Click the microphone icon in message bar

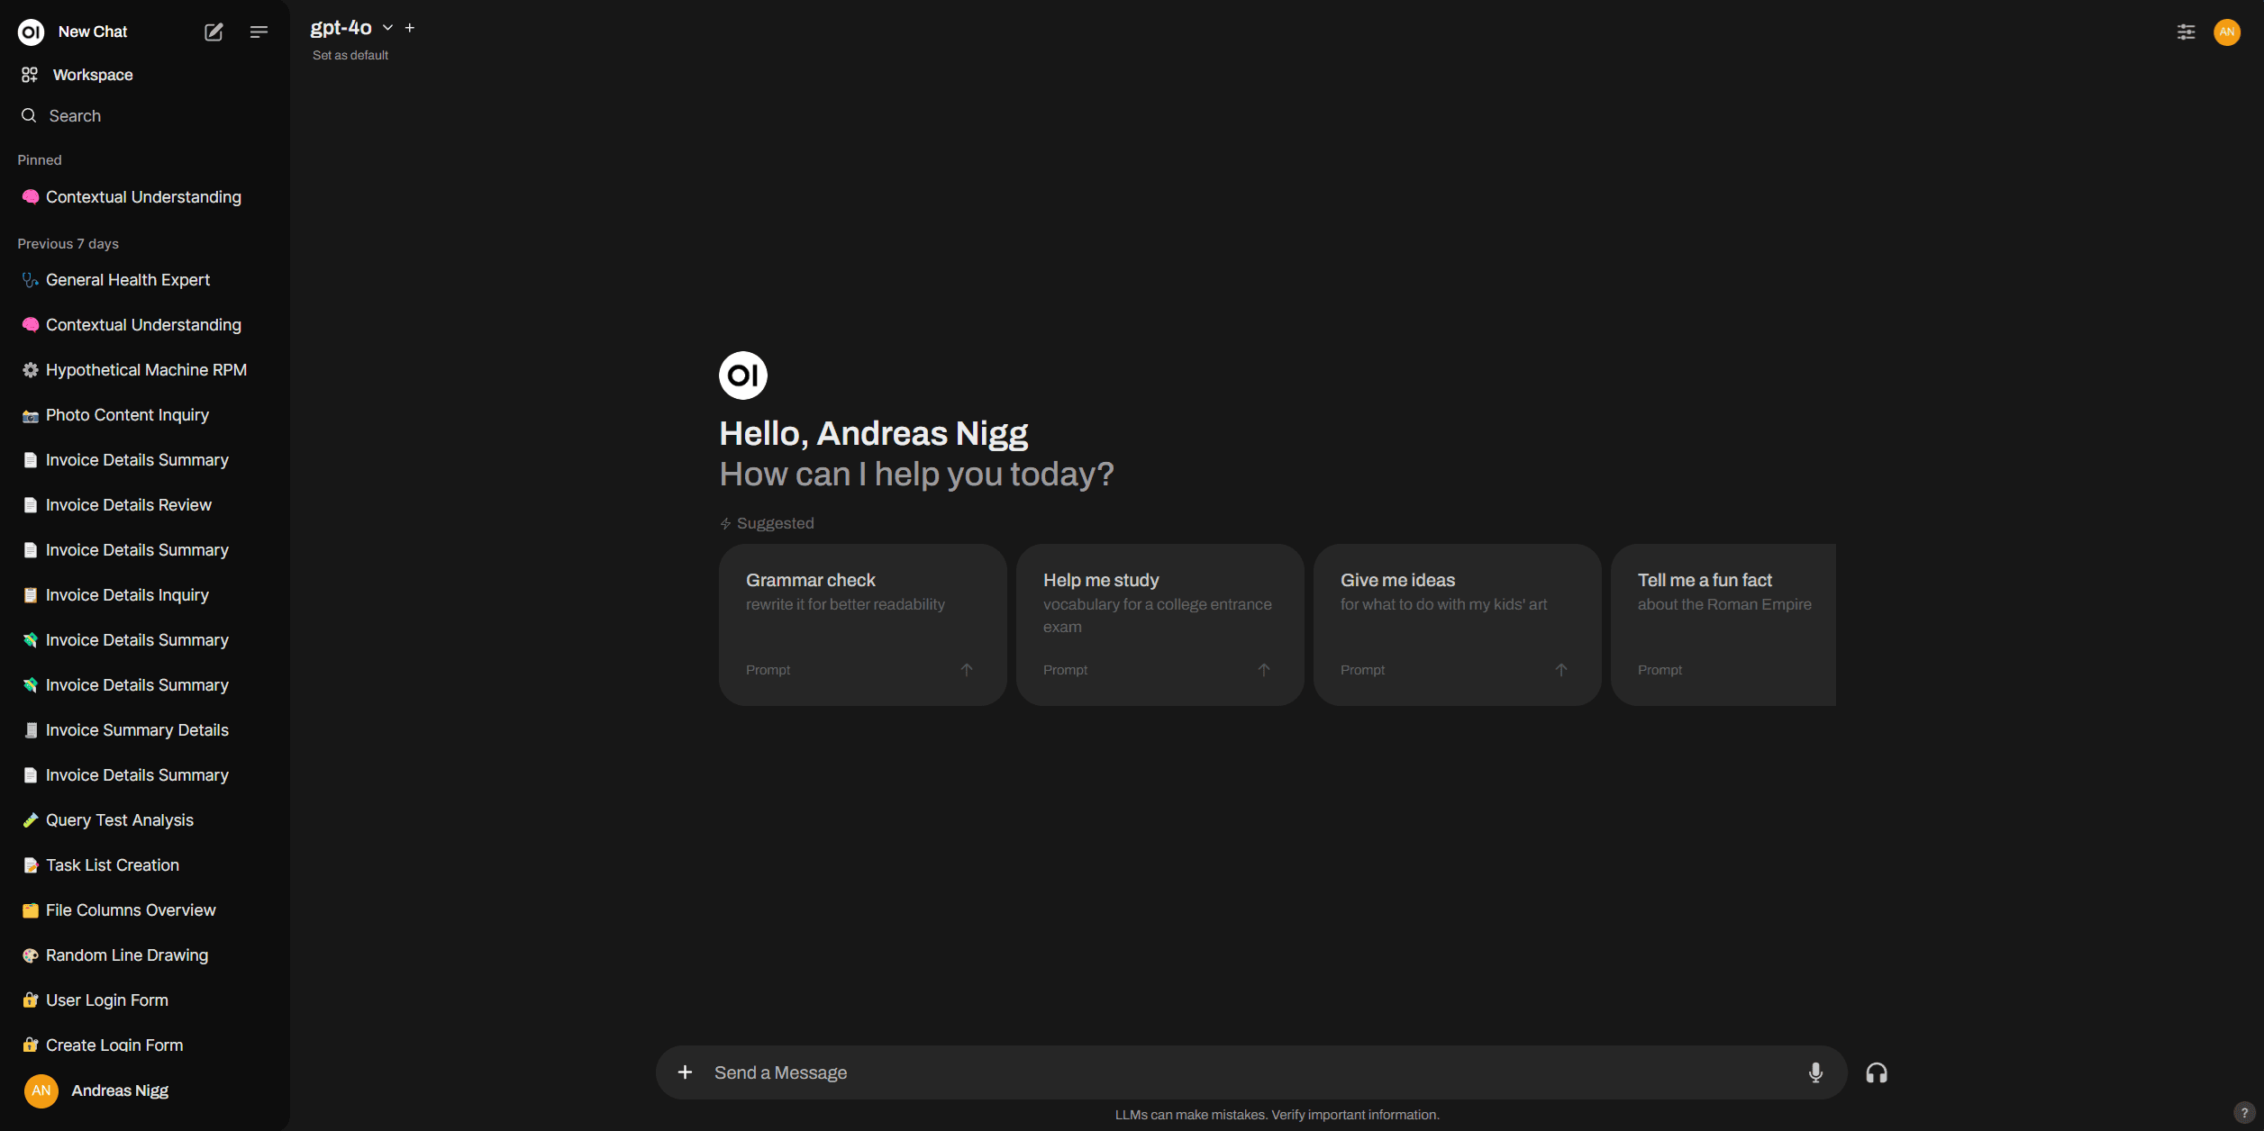pos(1815,1072)
